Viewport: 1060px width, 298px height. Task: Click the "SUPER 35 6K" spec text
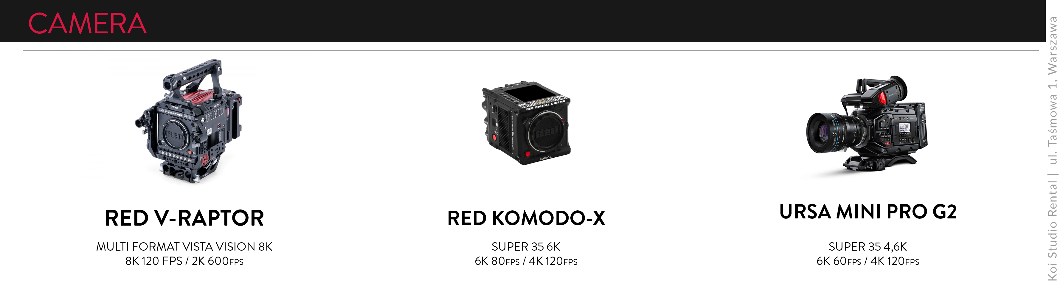pyautogui.click(x=526, y=246)
